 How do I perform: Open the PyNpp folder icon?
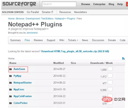click(11, 76)
